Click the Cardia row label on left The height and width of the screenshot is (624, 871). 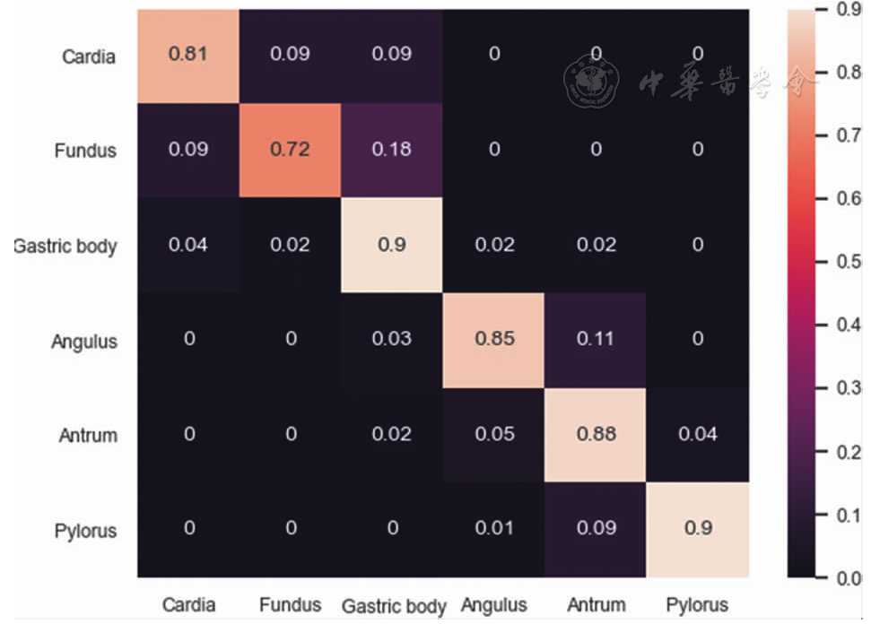point(89,56)
